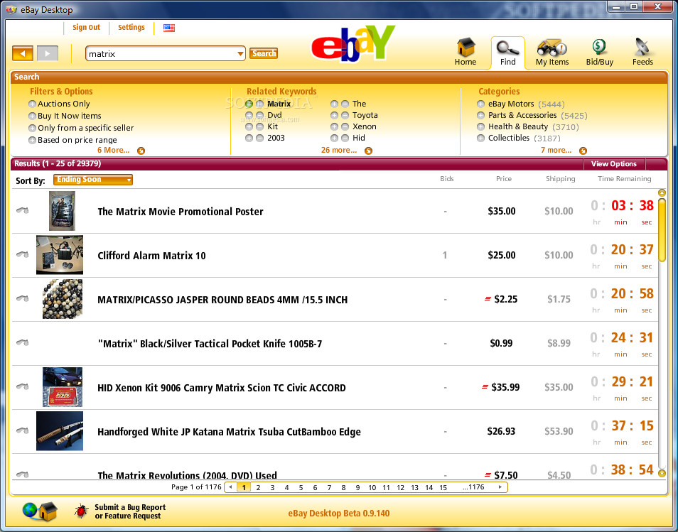Add keyword Xenon with its plus icon
Viewport: 678px width, 532px height.
[x=334, y=126]
